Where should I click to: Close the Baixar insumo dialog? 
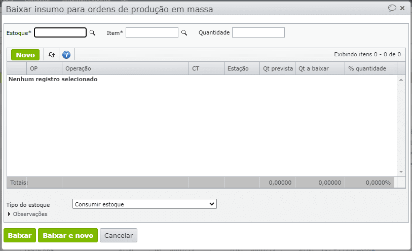point(402,8)
